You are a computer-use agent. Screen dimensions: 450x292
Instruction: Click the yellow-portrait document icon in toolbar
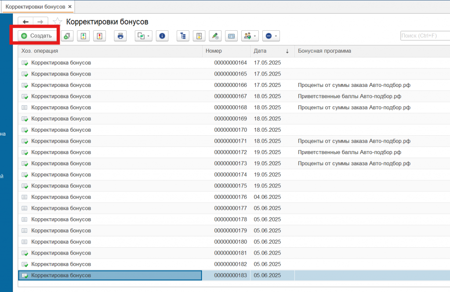pos(199,36)
